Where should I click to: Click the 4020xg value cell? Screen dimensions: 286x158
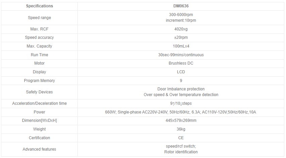pos(181,29)
